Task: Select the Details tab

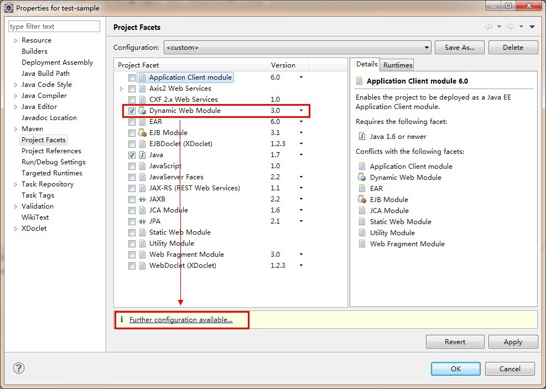Action: [x=367, y=64]
